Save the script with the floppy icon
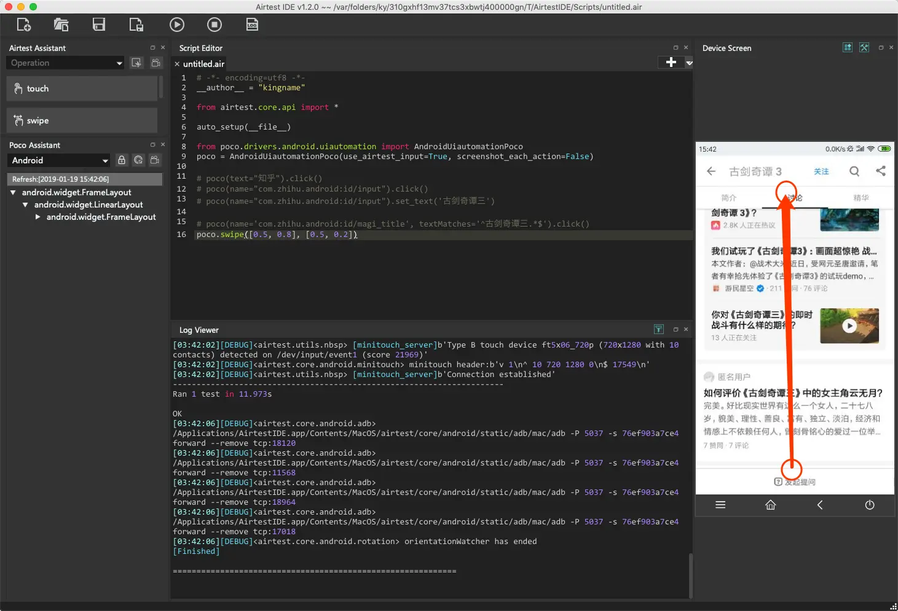 [99, 25]
